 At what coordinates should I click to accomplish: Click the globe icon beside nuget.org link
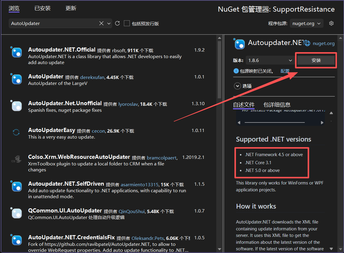pos(307,43)
